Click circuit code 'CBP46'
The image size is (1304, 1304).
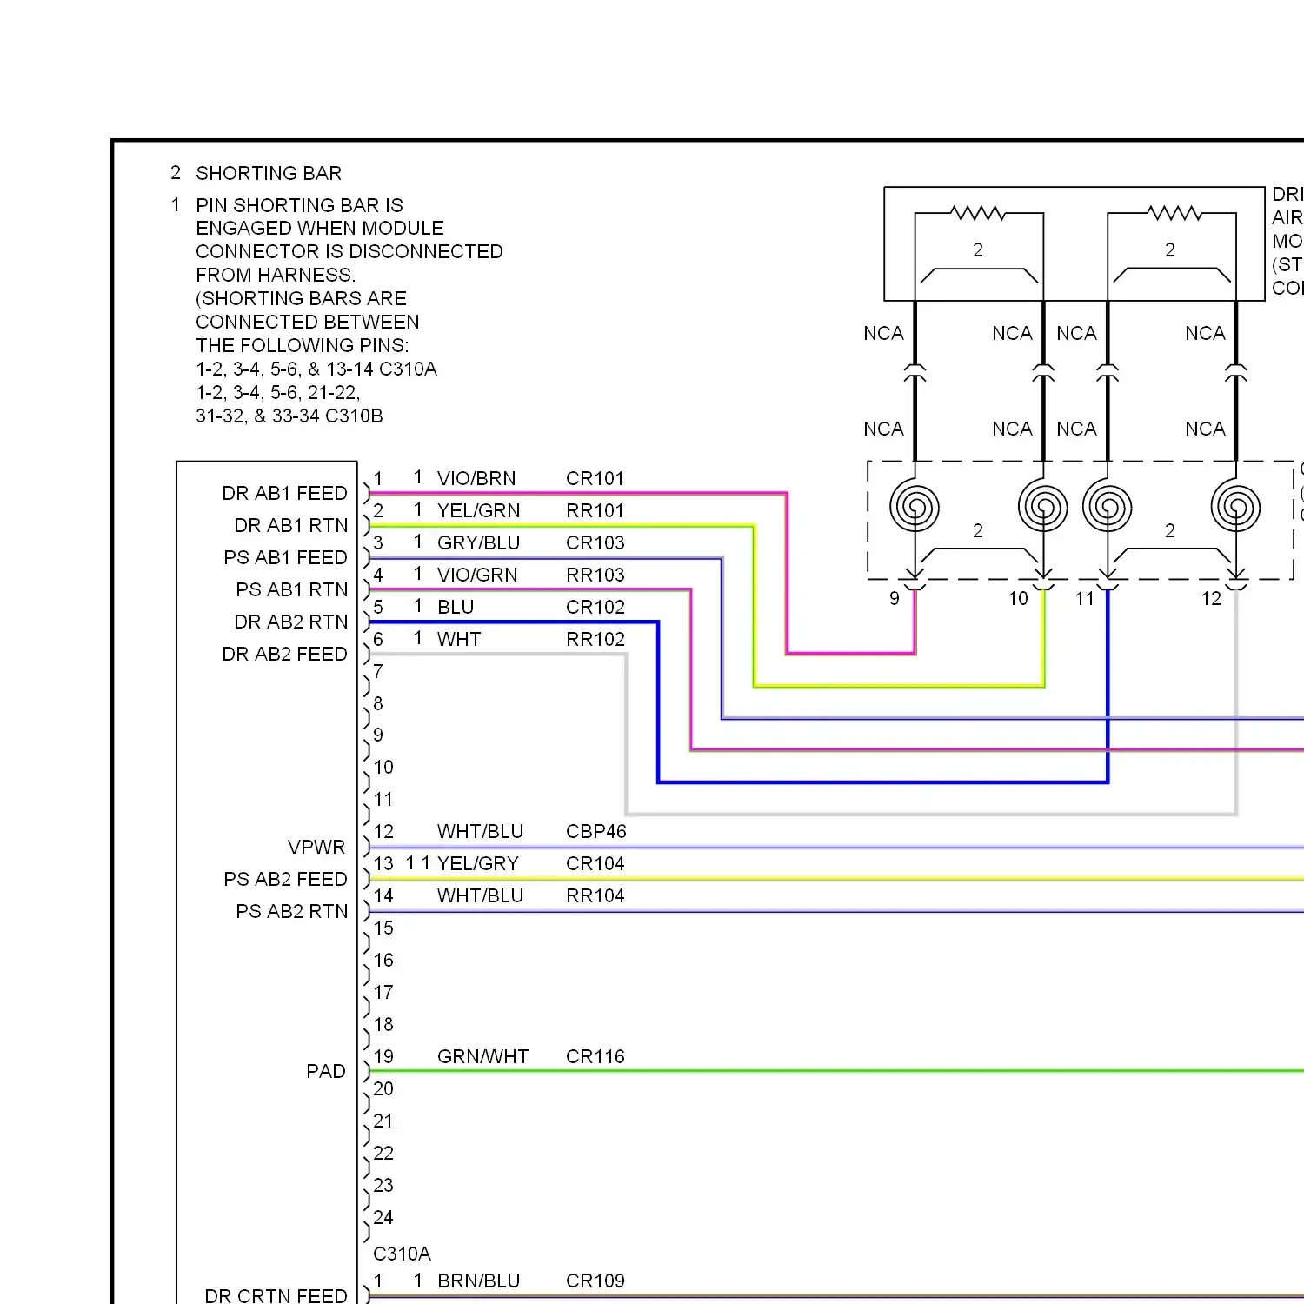tap(595, 831)
